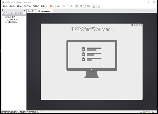158x114 pixels.
Task: Click the network adapter status bar icon
Action: click(x=147, y=112)
